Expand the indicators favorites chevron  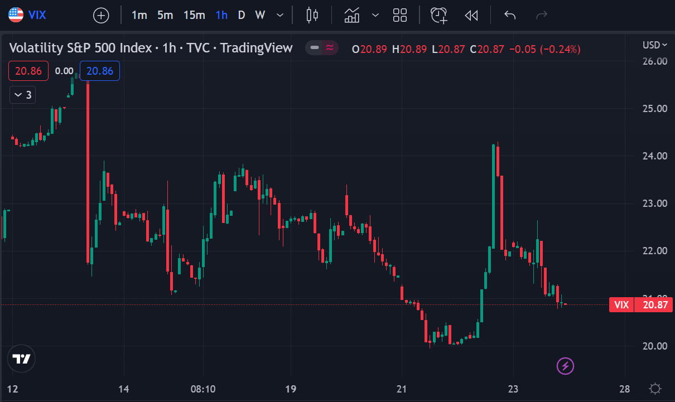coord(375,15)
